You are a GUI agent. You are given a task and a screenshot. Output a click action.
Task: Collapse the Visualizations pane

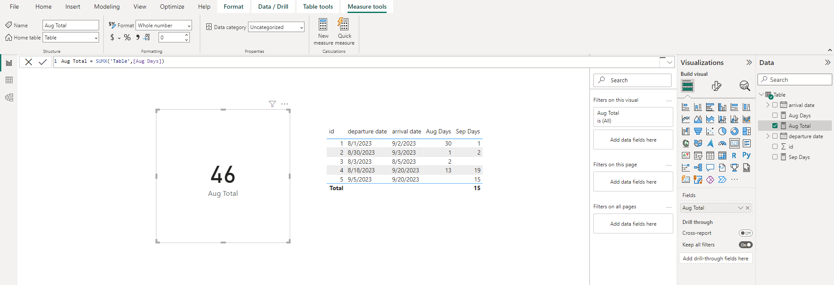749,62
